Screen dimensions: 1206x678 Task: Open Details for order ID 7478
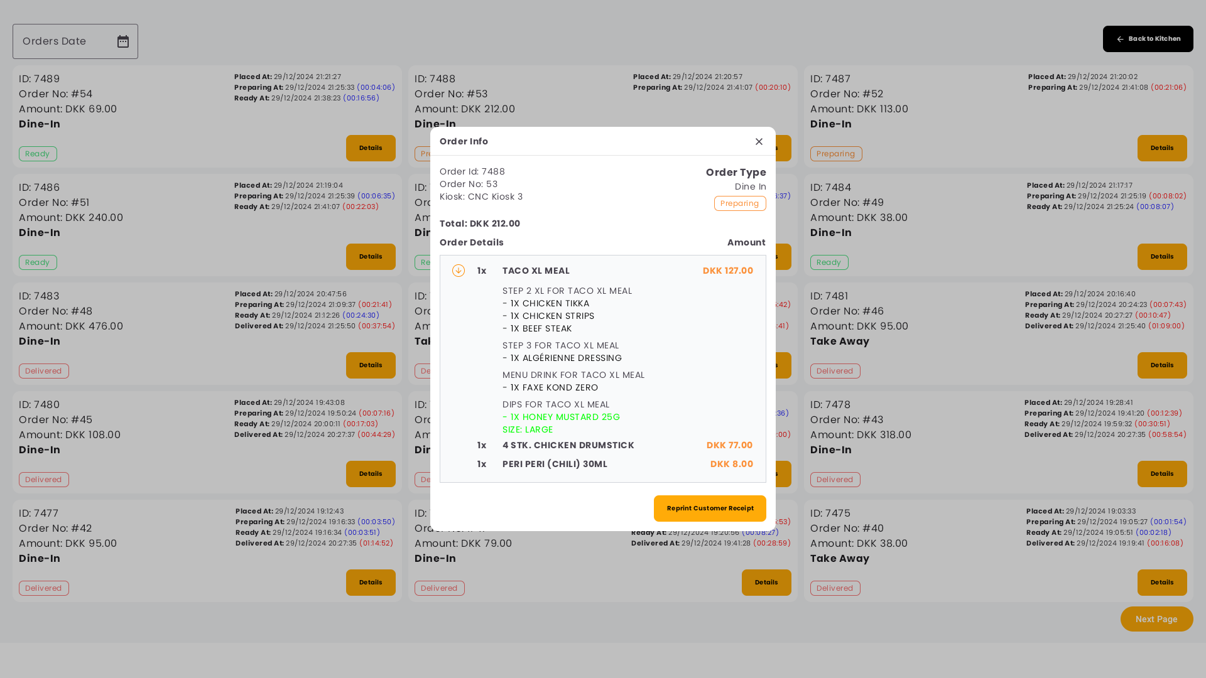pyautogui.click(x=1161, y=474)
